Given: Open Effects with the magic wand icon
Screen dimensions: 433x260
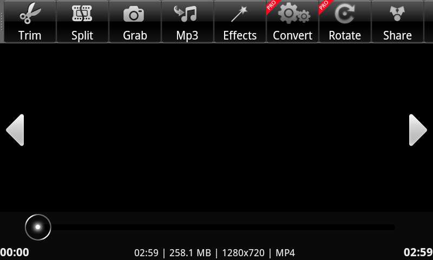Looking at the screenshot, I should (240, 22).
